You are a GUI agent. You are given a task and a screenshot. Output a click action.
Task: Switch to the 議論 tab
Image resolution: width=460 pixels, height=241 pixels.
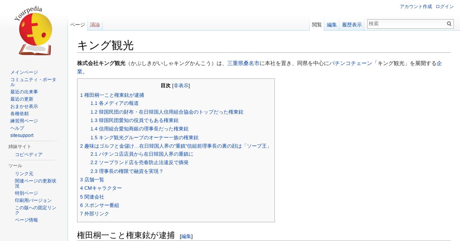[95, 25]
